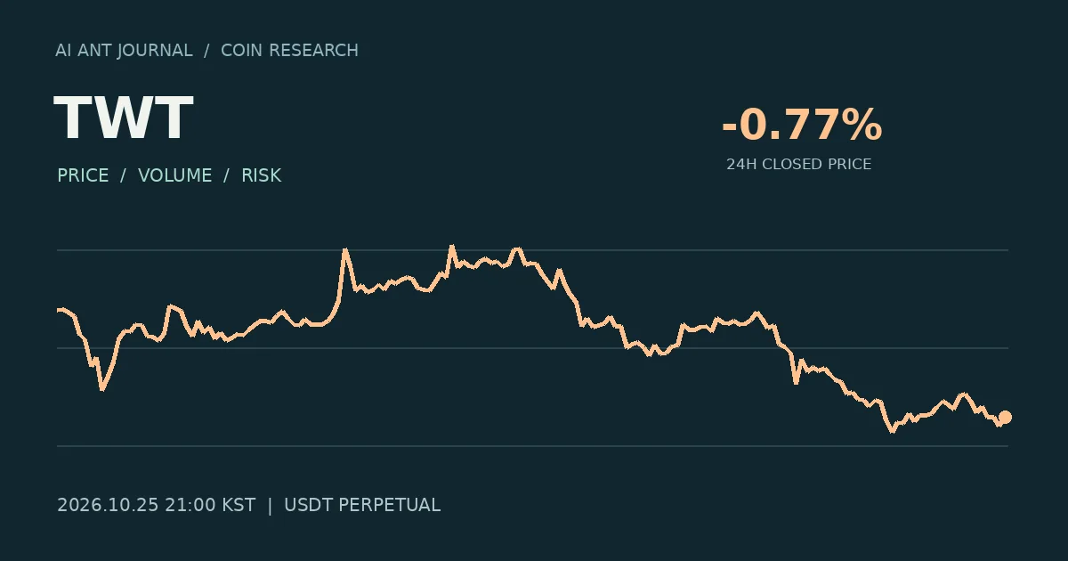Click the highest peak of price line

pos(451,246)
